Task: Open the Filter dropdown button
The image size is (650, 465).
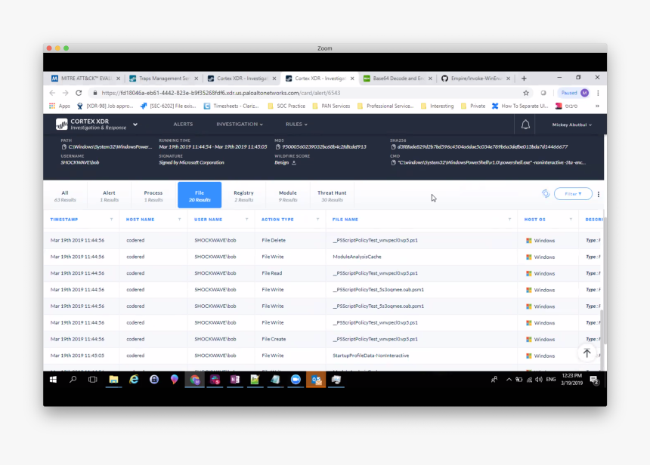Action: tap(573, 194)
